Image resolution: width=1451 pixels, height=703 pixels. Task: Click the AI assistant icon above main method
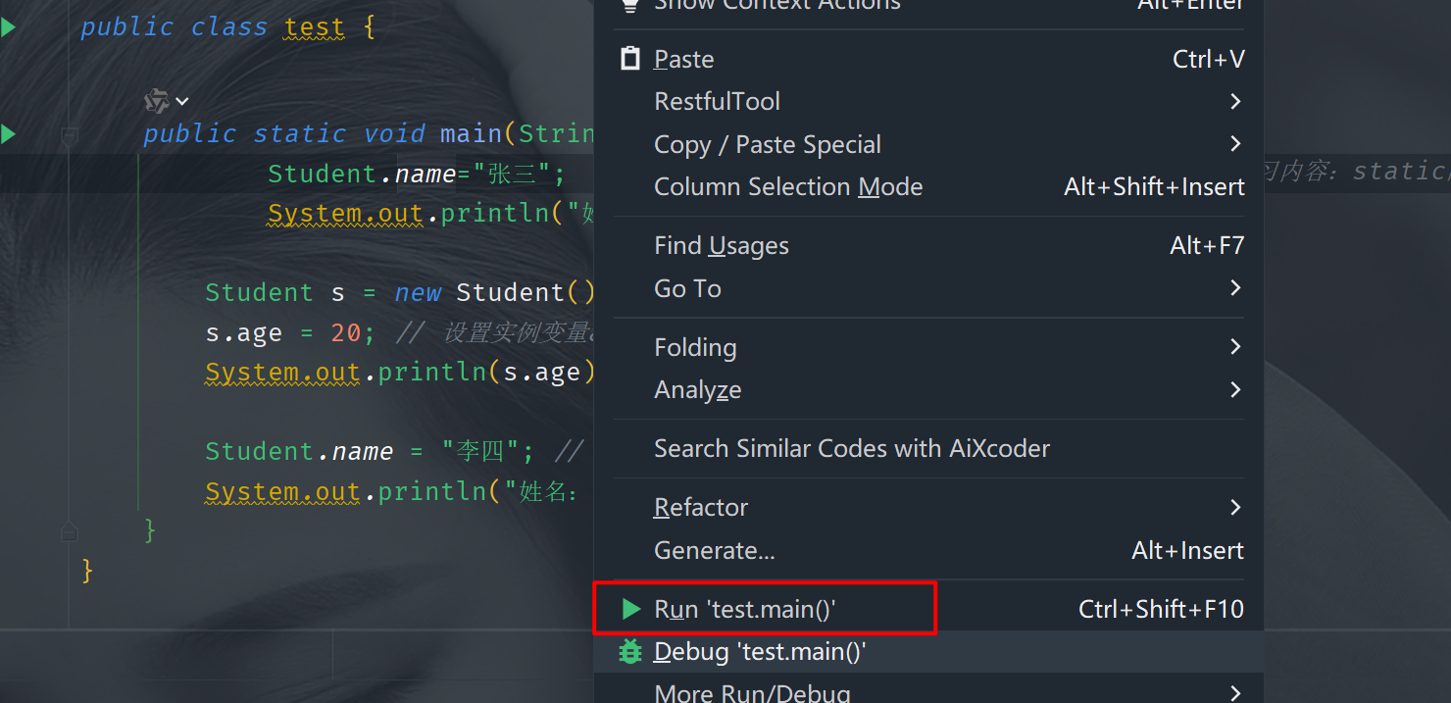tap(156, 100)
